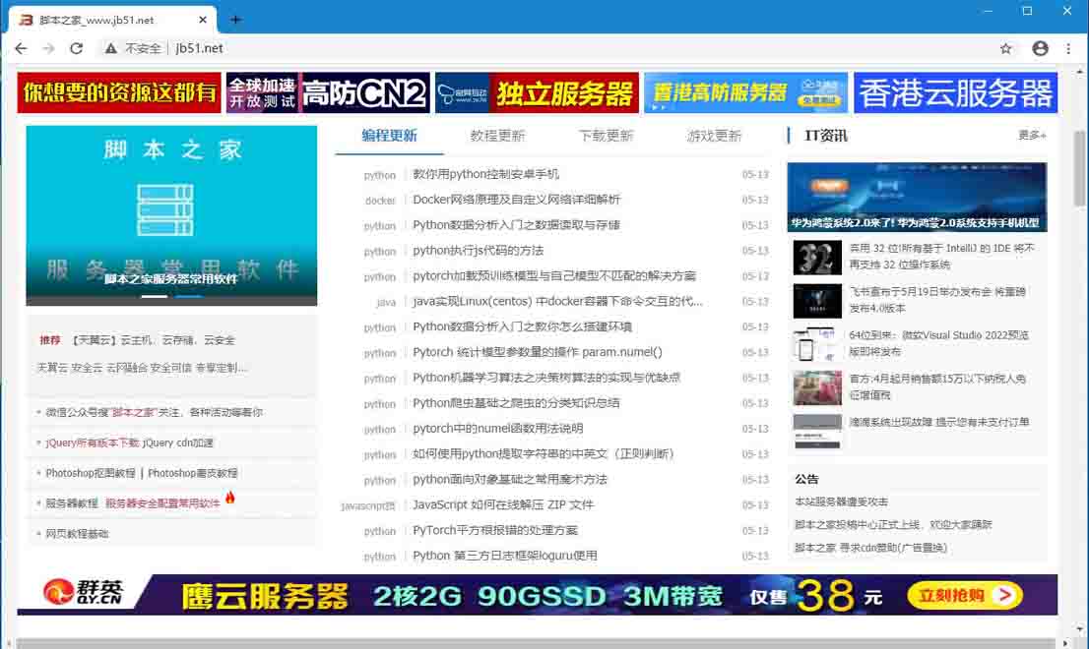Viewport: 1089px width, 649px height.
Task: Open the 4月起月销售额15万 tax news
Action: click(937, 386)
